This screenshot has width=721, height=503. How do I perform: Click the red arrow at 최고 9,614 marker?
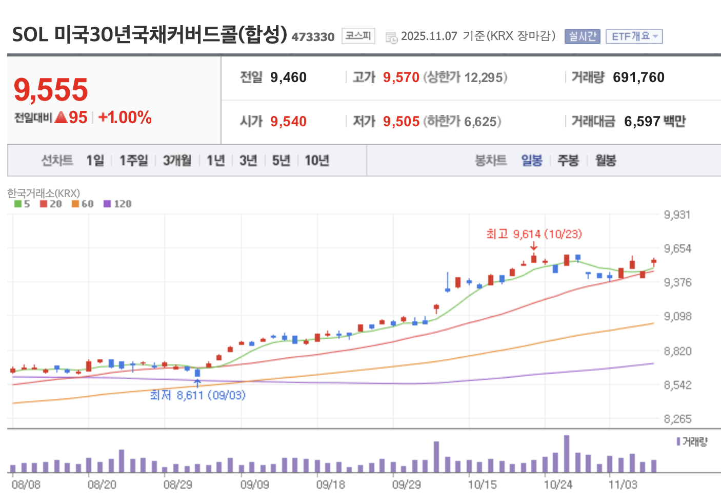point(534,246)
